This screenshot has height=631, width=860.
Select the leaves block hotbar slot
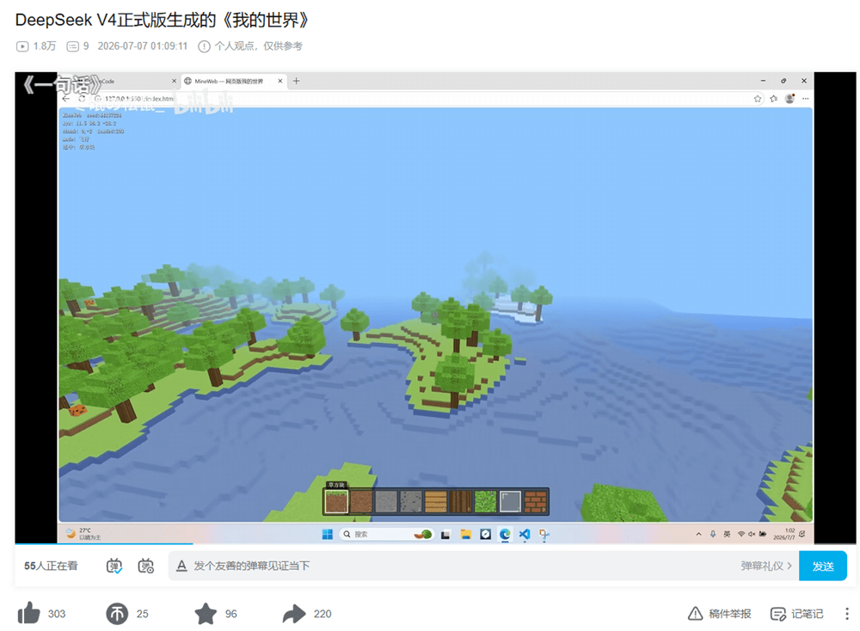click(x=485, y=502)
